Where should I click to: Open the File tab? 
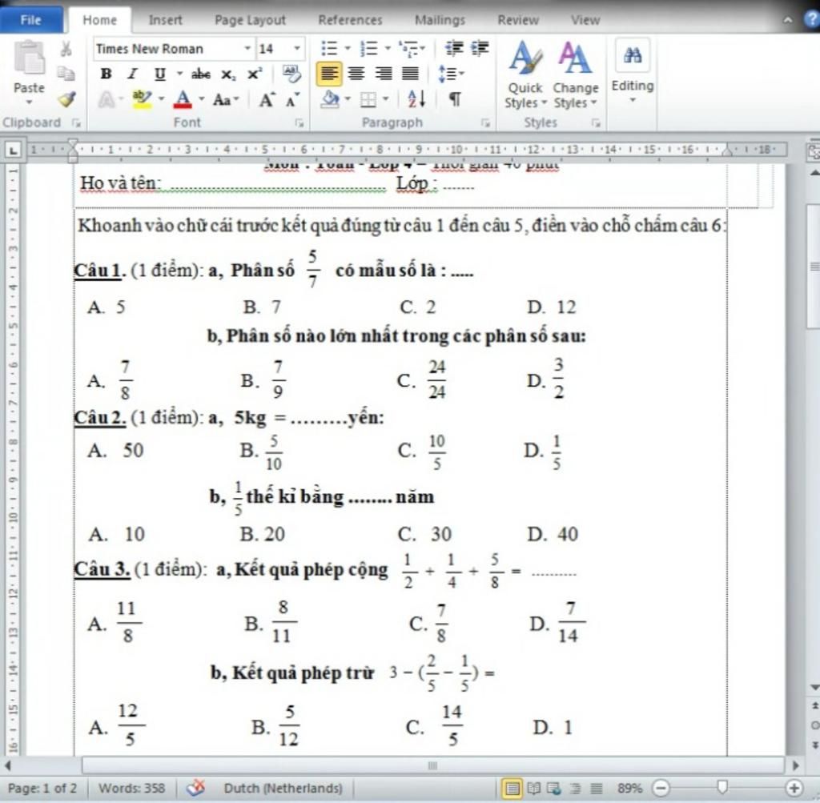(31, 20)
